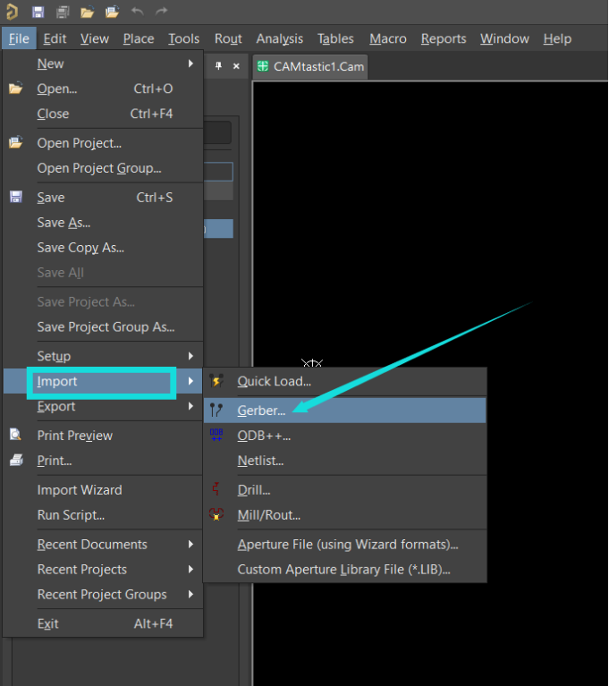This screenshot has height=686, width=609.
Task: Pin the side panel using the pushpin
Action: pos(219,66)
